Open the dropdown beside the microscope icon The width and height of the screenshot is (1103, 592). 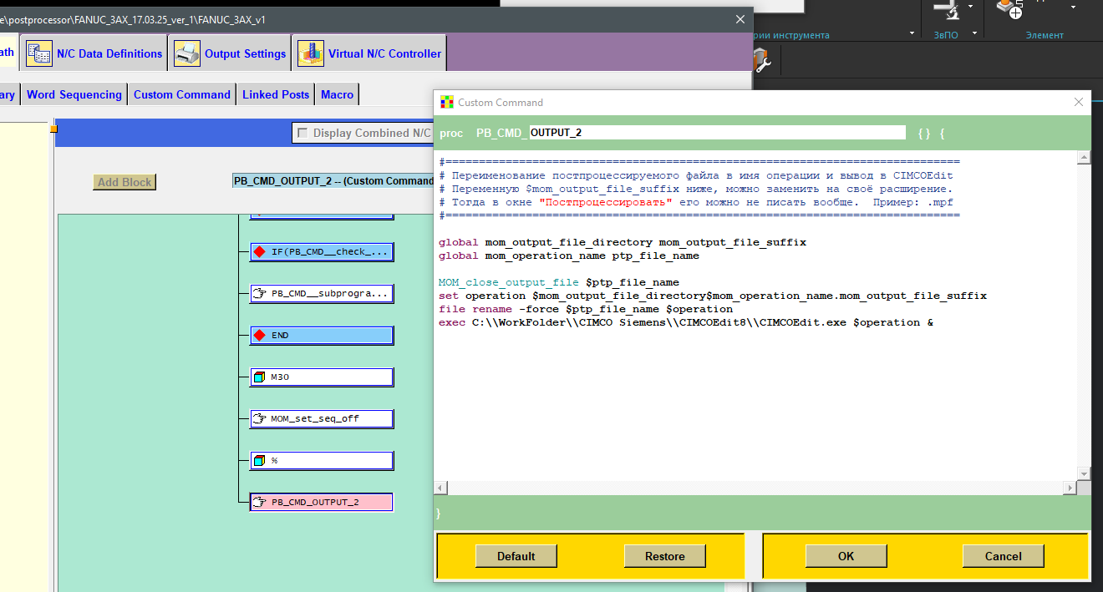970,8
